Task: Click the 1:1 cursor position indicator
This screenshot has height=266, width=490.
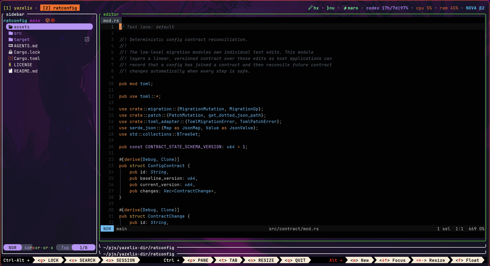Action: [x=459, y=229]
